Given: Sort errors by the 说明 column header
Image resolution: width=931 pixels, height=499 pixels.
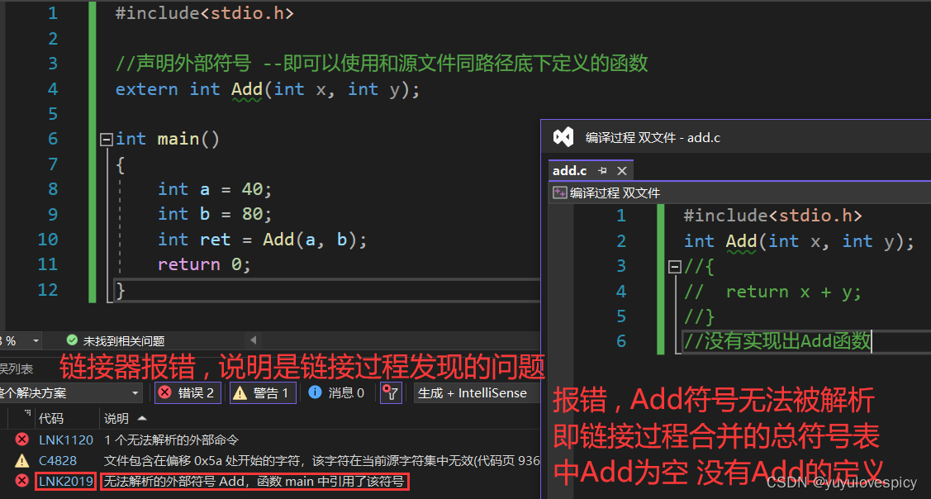Looking at the screenshot, I should (x=118, y=418).
